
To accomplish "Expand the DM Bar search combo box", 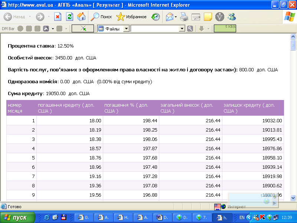I will click(x=182, y=29).
